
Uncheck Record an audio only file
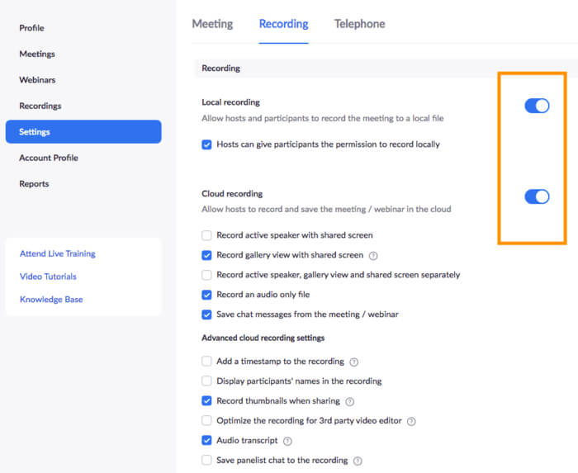coord(206,295)
